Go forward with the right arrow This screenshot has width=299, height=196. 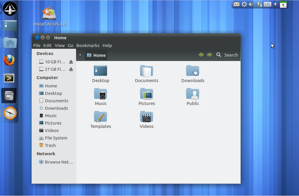pos(210,55)
